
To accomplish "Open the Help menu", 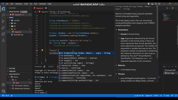I will click(x=50, y=4).
